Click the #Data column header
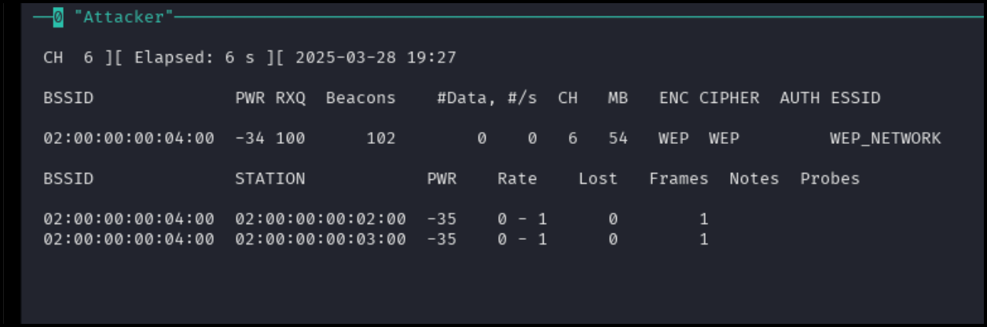This screenshot has height=327, width=987. coord(467,98)
